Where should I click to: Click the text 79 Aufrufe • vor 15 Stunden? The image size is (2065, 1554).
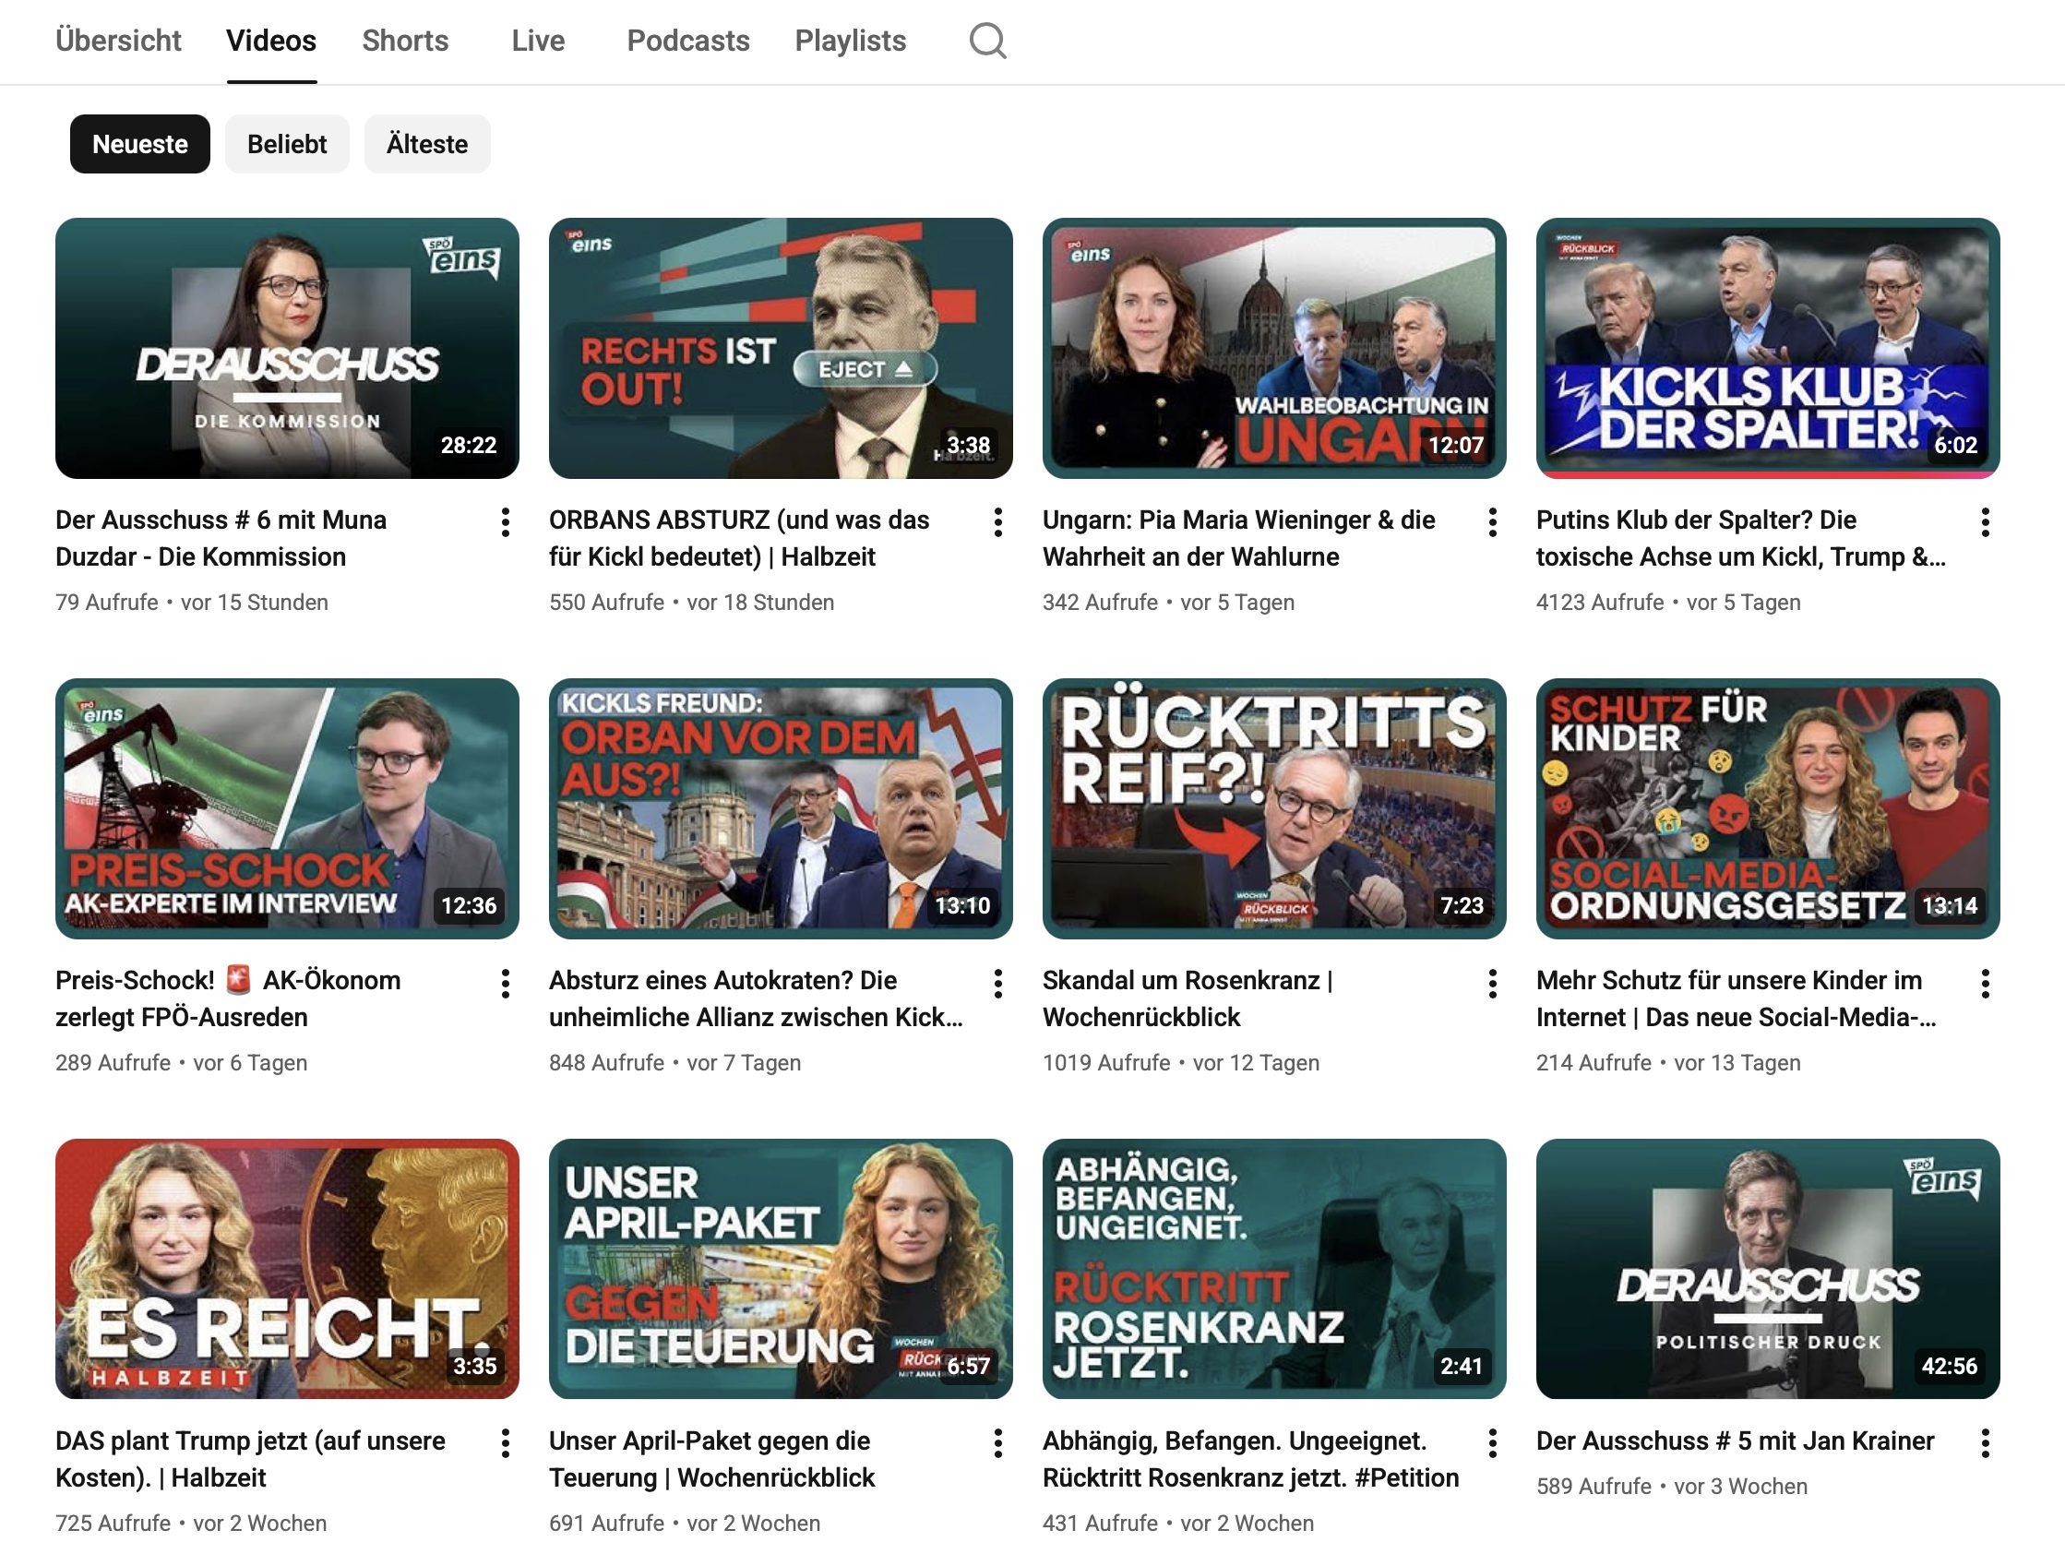pos(191,603)
